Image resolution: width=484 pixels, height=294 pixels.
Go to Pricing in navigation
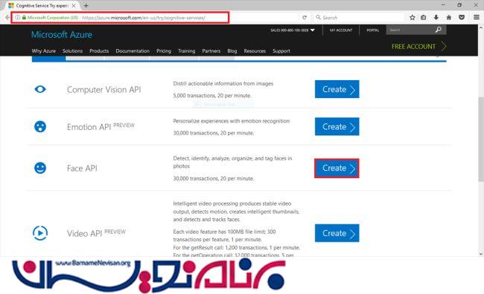click(164, 50)
